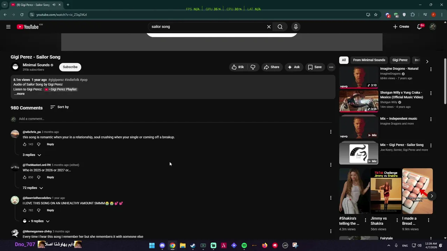Go to the YouTube home logo

(28, 27)
